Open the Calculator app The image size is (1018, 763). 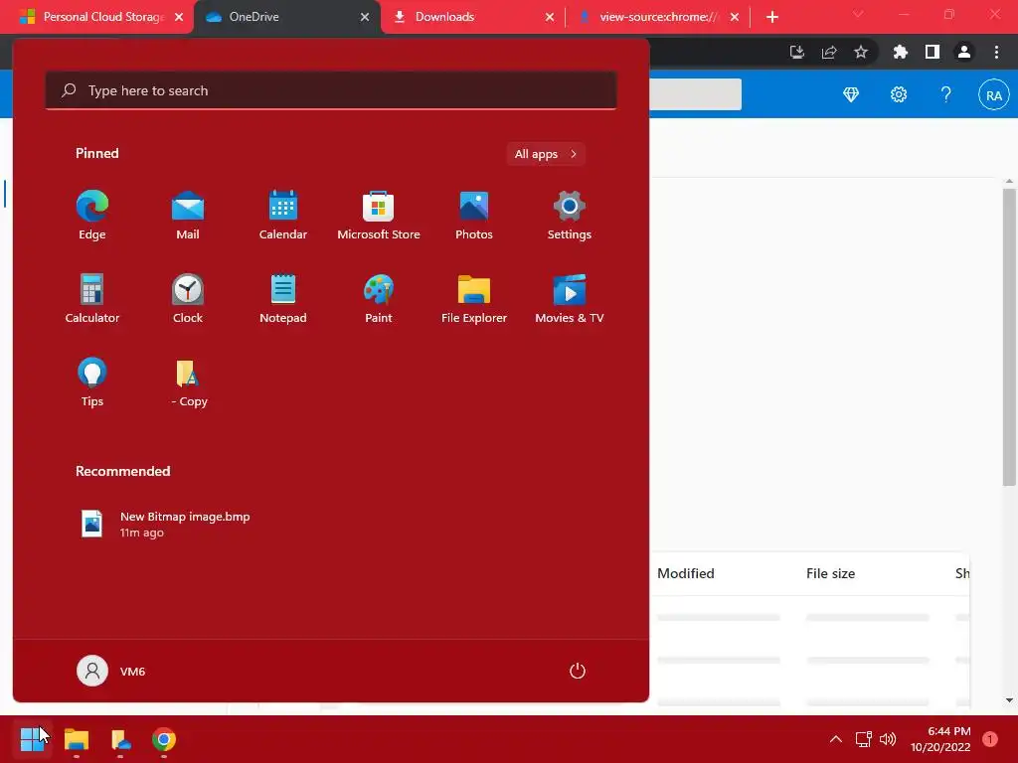pyautogui.click(x=92, y=298)
